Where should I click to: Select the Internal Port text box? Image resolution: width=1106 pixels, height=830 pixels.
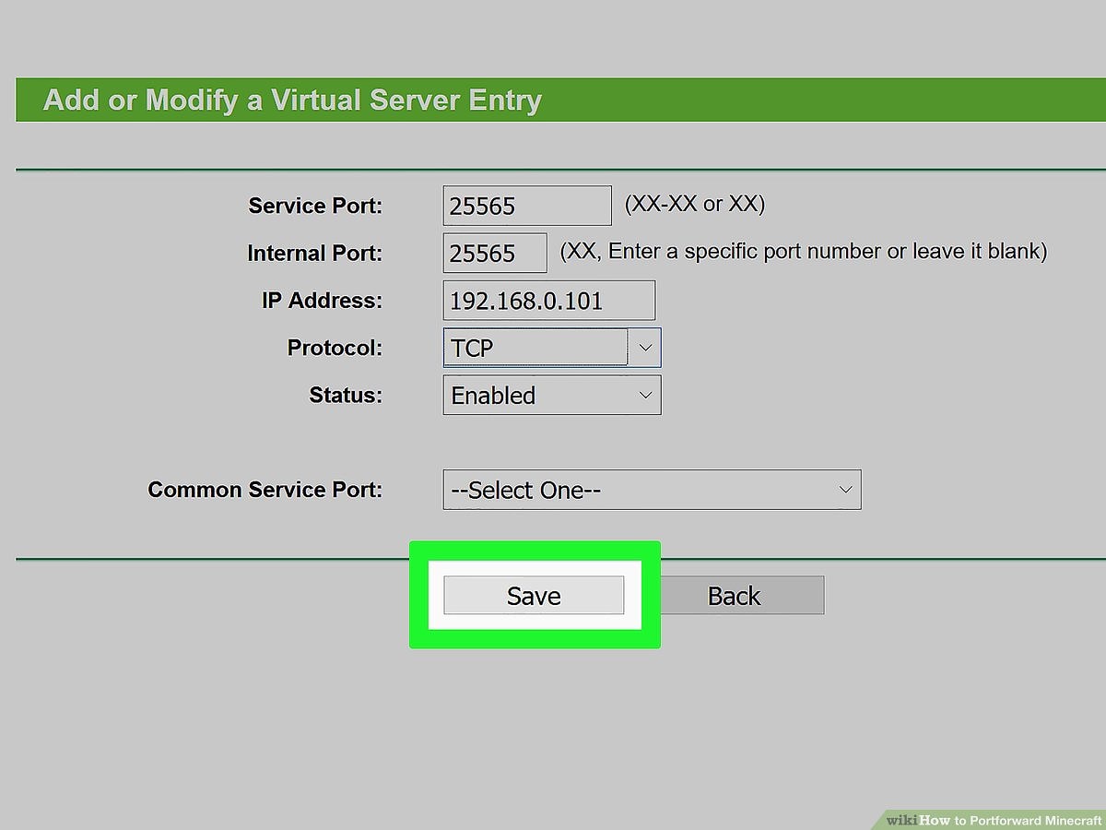[494, 253]
